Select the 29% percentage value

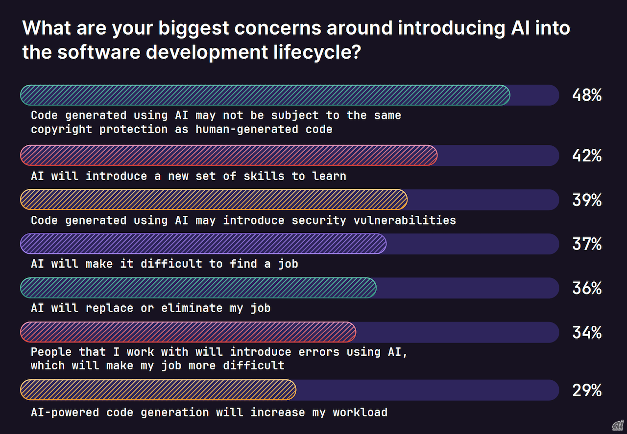pyautogui.click(x=586, y=390)
